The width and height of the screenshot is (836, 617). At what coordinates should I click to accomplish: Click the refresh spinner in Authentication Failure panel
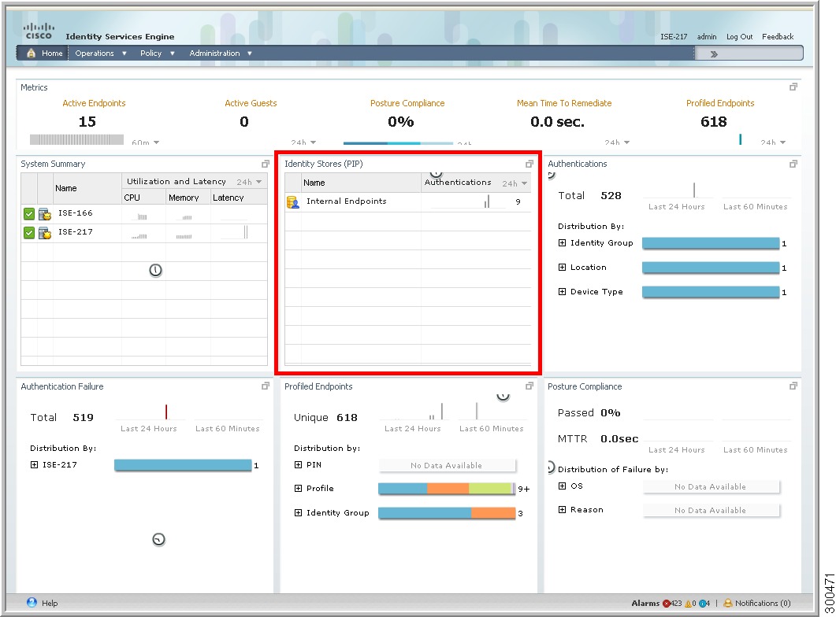pyautogui.click(x=158, y=540)
